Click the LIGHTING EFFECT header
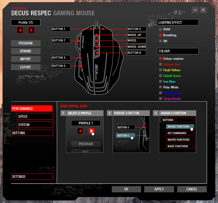The image size is (218, 203). [x=178, y=22]
